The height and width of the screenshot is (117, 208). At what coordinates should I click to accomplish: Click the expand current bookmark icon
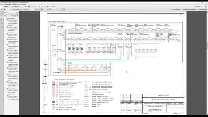click(17, 16)
